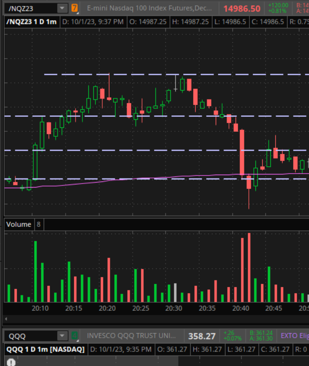This screenshot has height=366, width=309.
Task: Click the exclamation alert icon under QQQ chart
Action: tap(10, 362)
